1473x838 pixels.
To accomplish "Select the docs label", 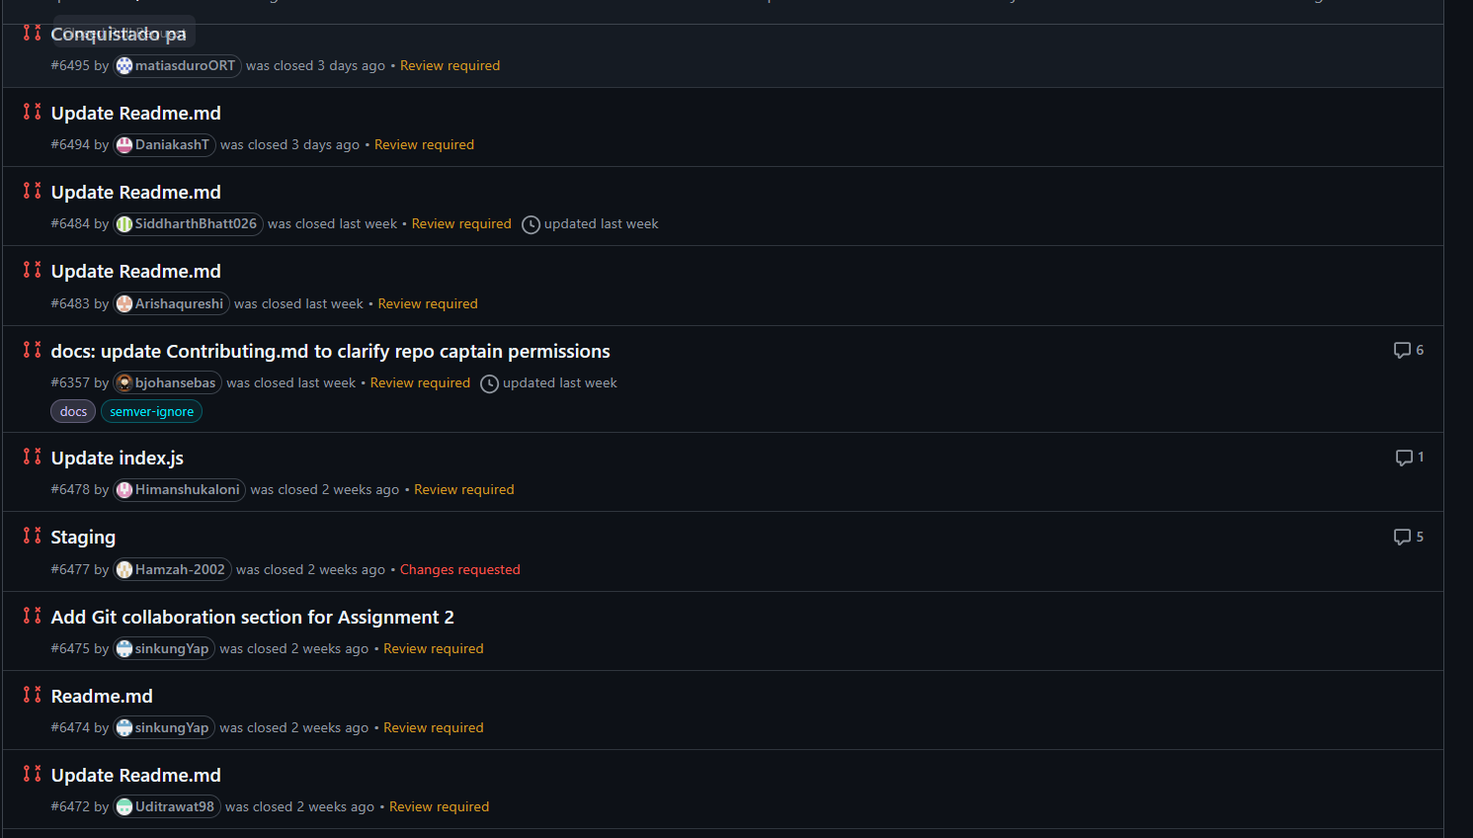I will 73,412.
